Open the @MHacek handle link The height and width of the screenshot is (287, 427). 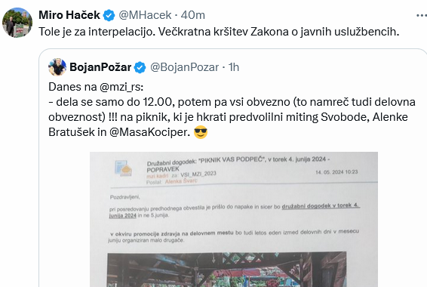tap(145, 15)
